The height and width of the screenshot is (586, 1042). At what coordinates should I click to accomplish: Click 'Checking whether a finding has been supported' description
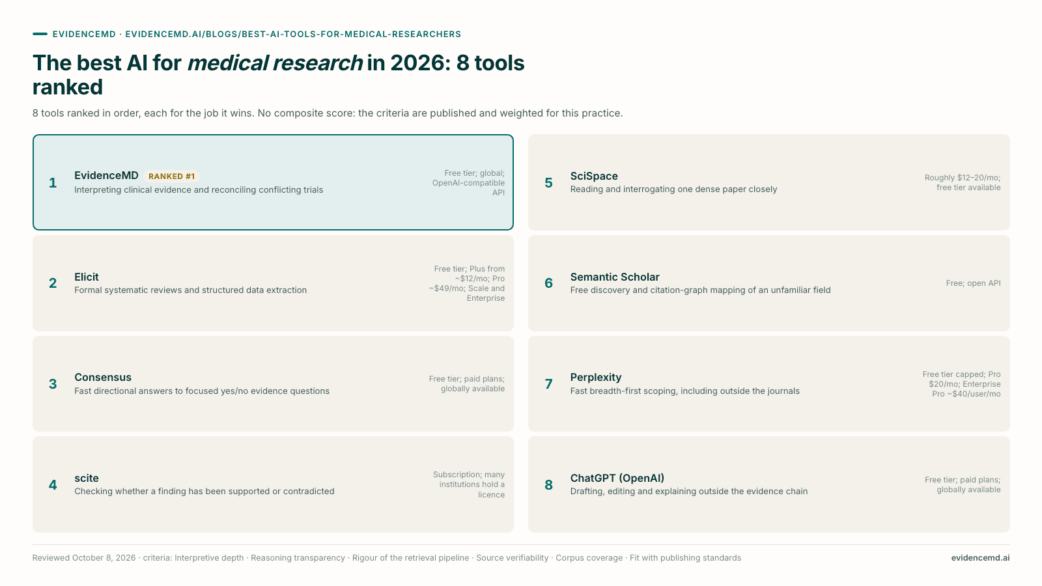(204, 491)
